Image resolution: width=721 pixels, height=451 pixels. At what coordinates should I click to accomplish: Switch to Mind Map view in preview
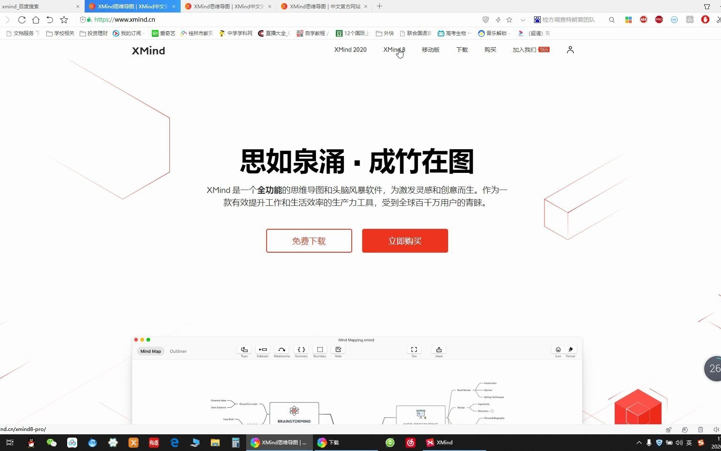[151, 351]
